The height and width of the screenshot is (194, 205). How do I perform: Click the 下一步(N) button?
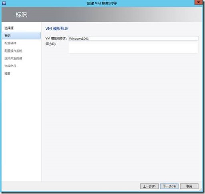(169, 186)
